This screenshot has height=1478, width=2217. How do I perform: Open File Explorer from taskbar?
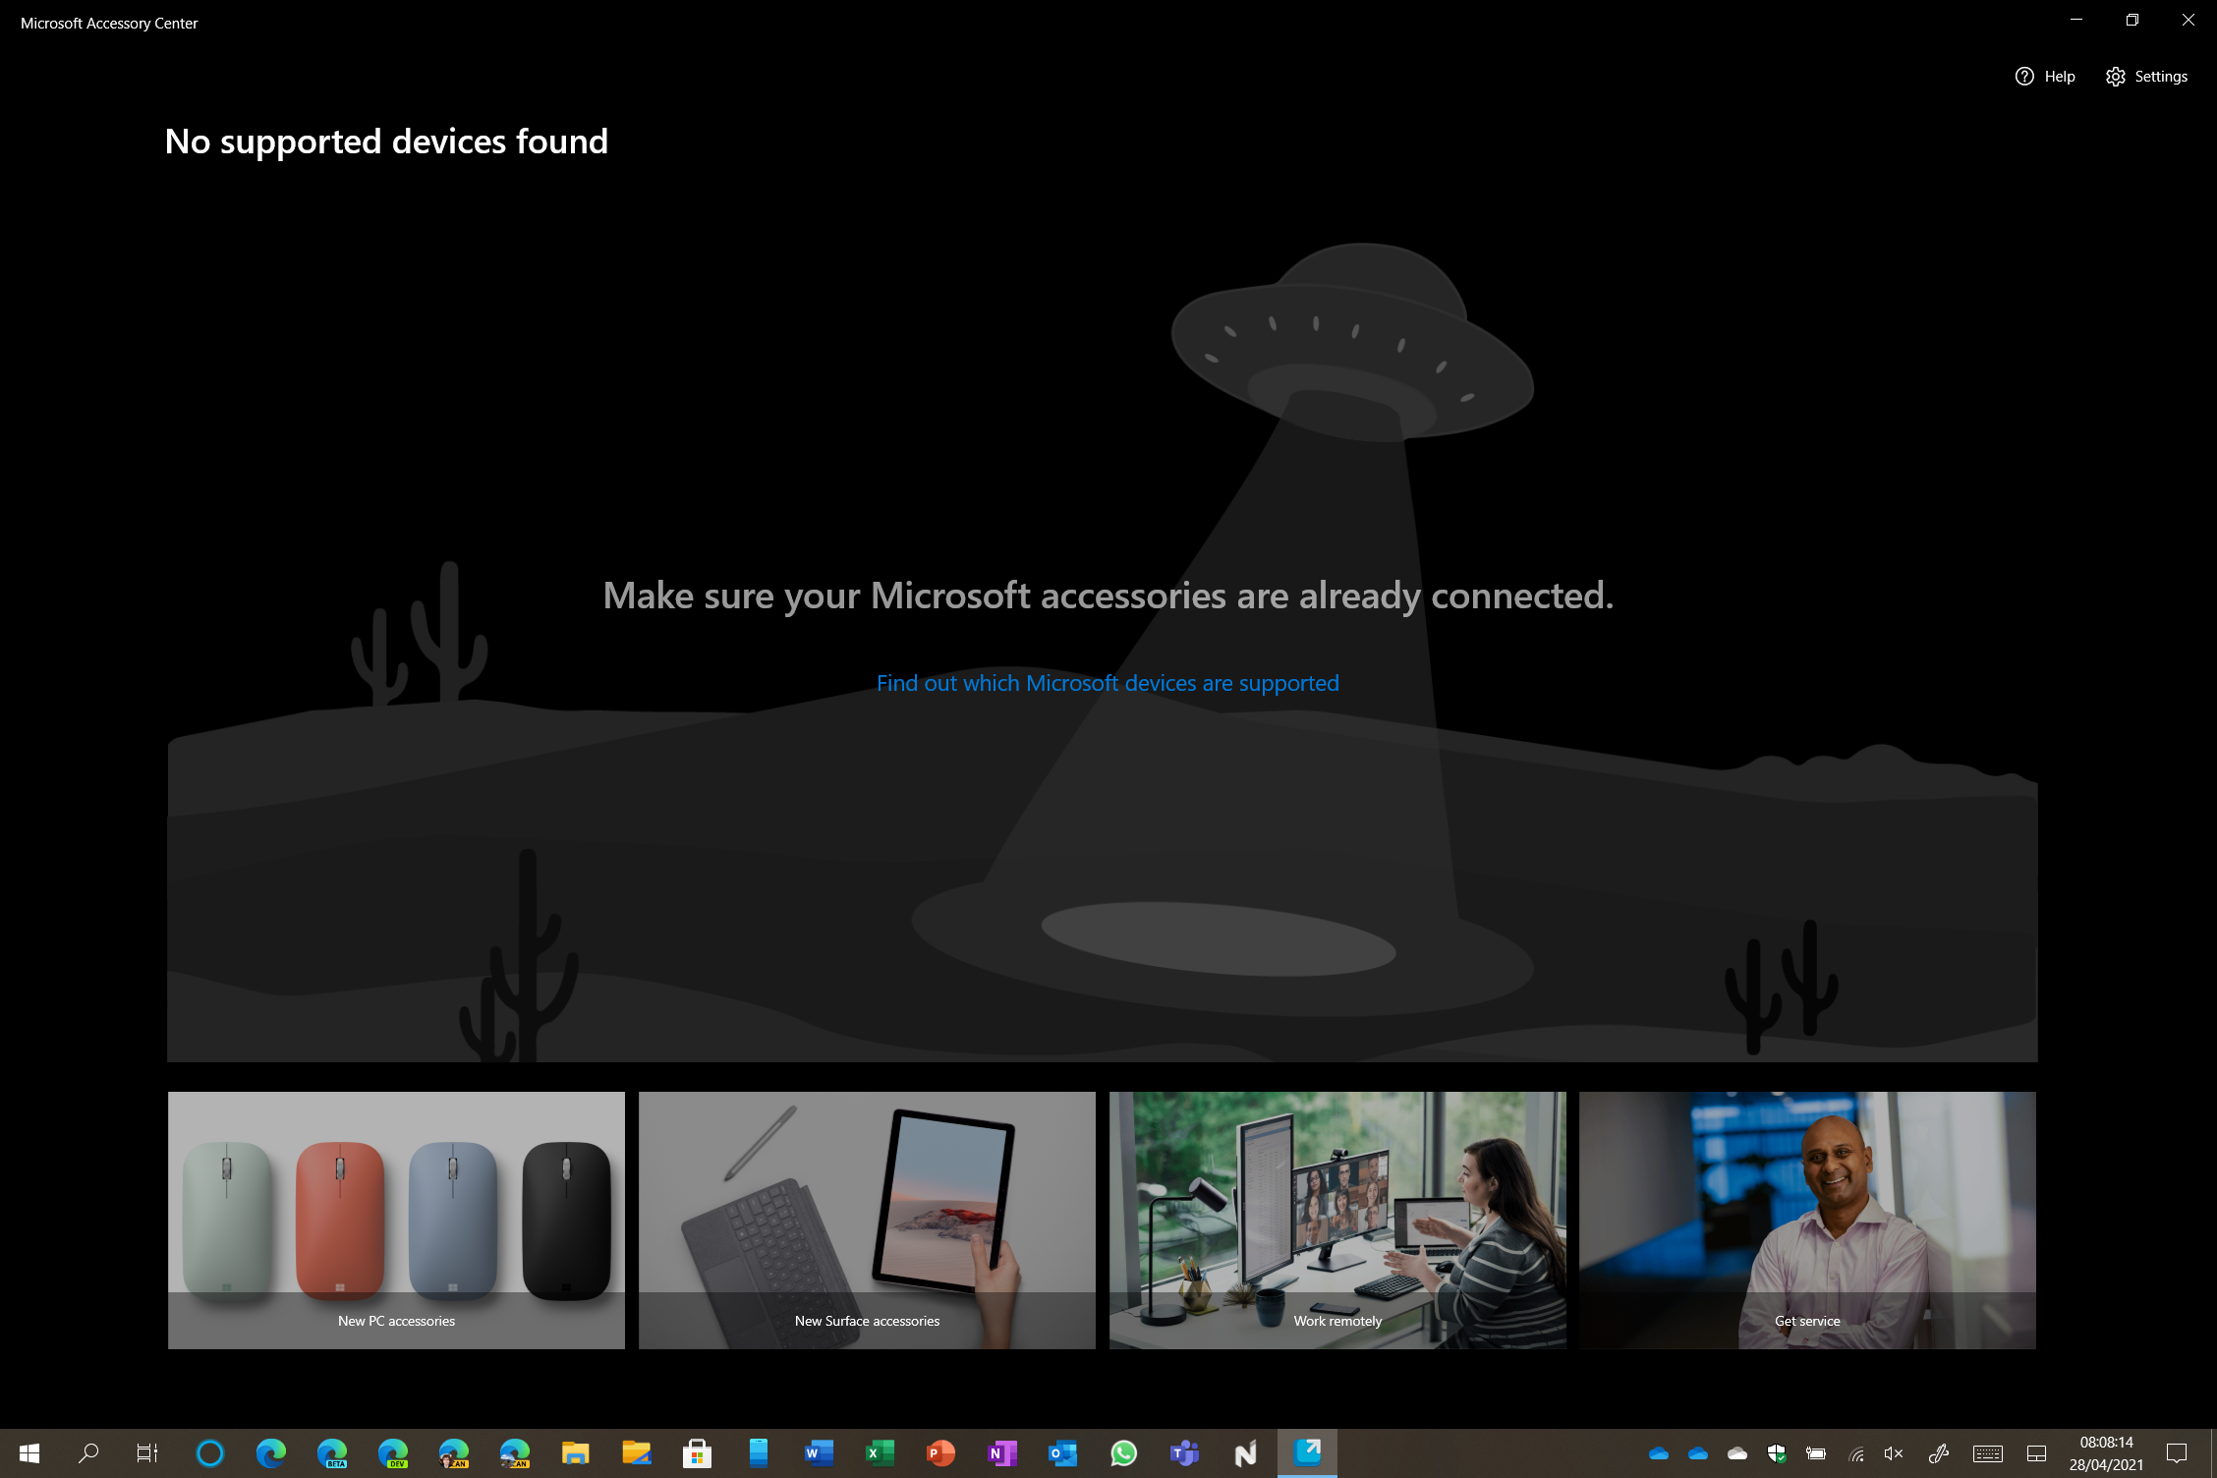point(576,1452)
